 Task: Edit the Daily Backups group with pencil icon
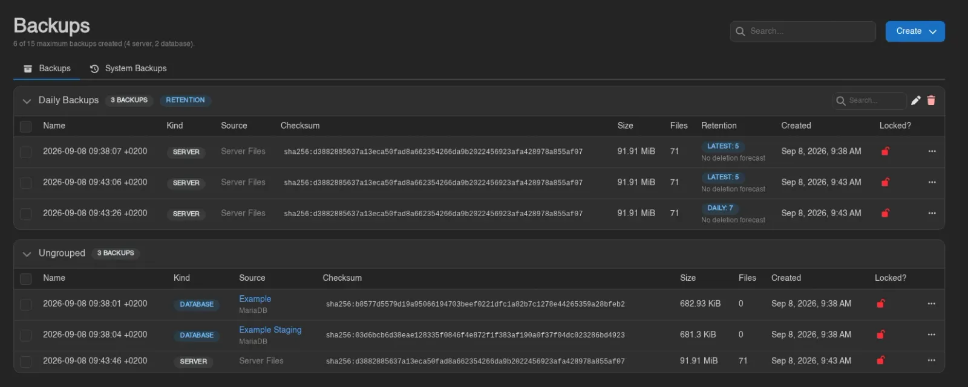click(916, 100)
